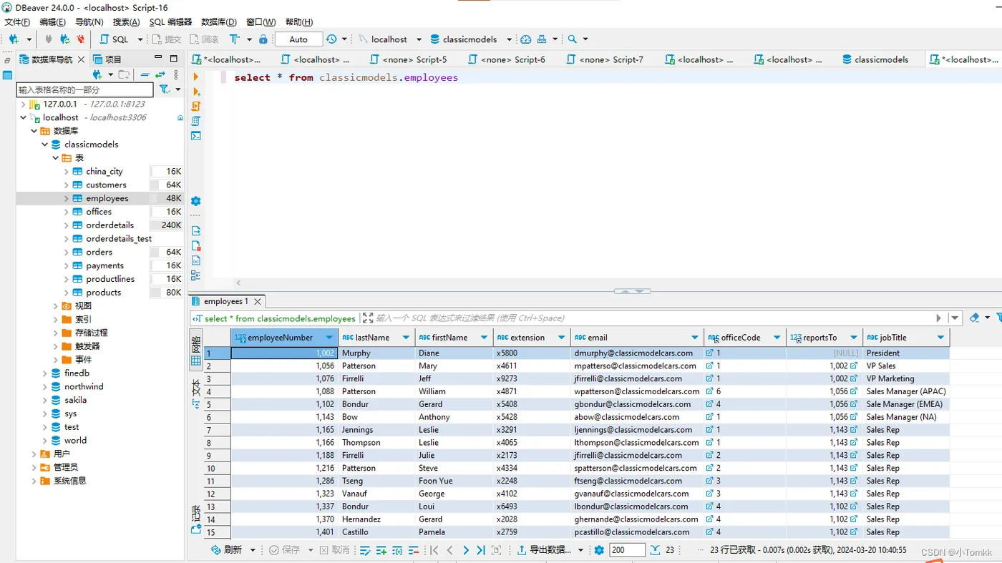Click the Cancel (取消) button in results
Viewport: 1002px width, 563px height.
[334, 550]
